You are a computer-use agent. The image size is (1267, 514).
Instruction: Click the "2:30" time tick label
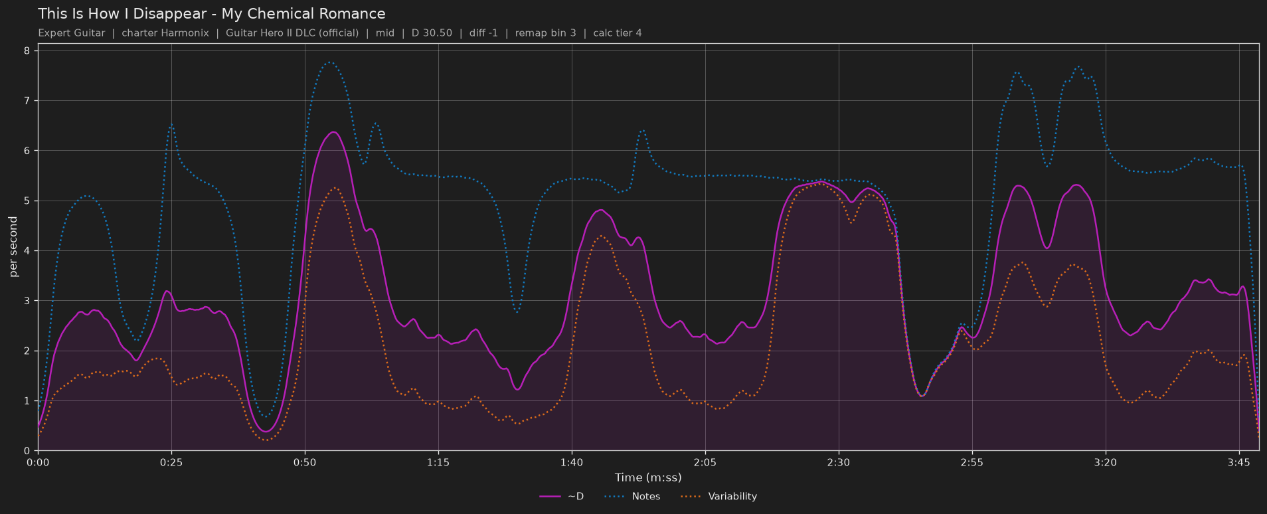[x=839, y=462]
